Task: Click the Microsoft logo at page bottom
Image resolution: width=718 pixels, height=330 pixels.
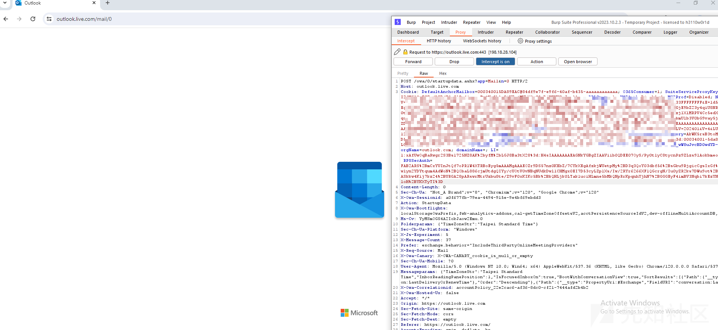Action: (x=359, y=313)
